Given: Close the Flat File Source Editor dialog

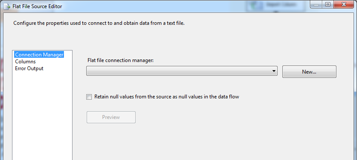Looking at the screenshot, I should (x=344, y=5).
